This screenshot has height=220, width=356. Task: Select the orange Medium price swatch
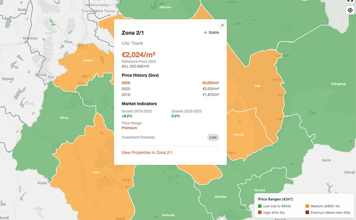coord(307,206)
